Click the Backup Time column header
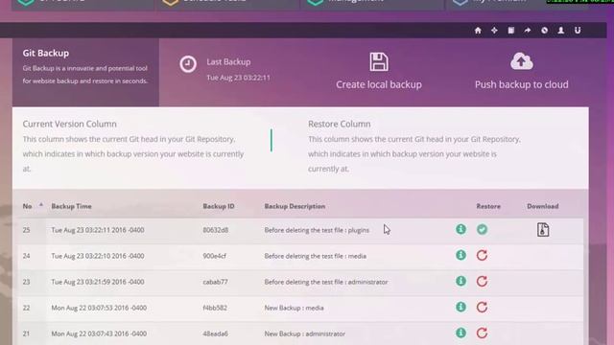 point(71,206)
